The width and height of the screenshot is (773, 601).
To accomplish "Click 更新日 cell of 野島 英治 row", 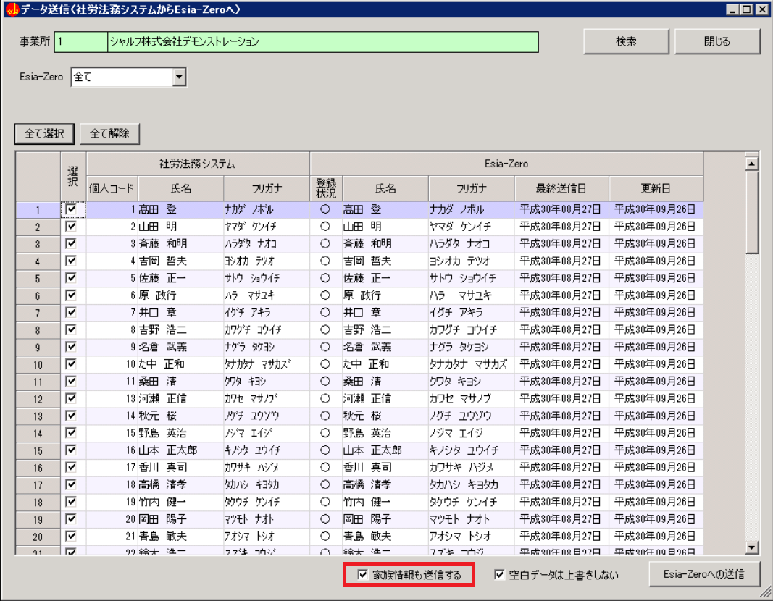I will coord(656,433).
